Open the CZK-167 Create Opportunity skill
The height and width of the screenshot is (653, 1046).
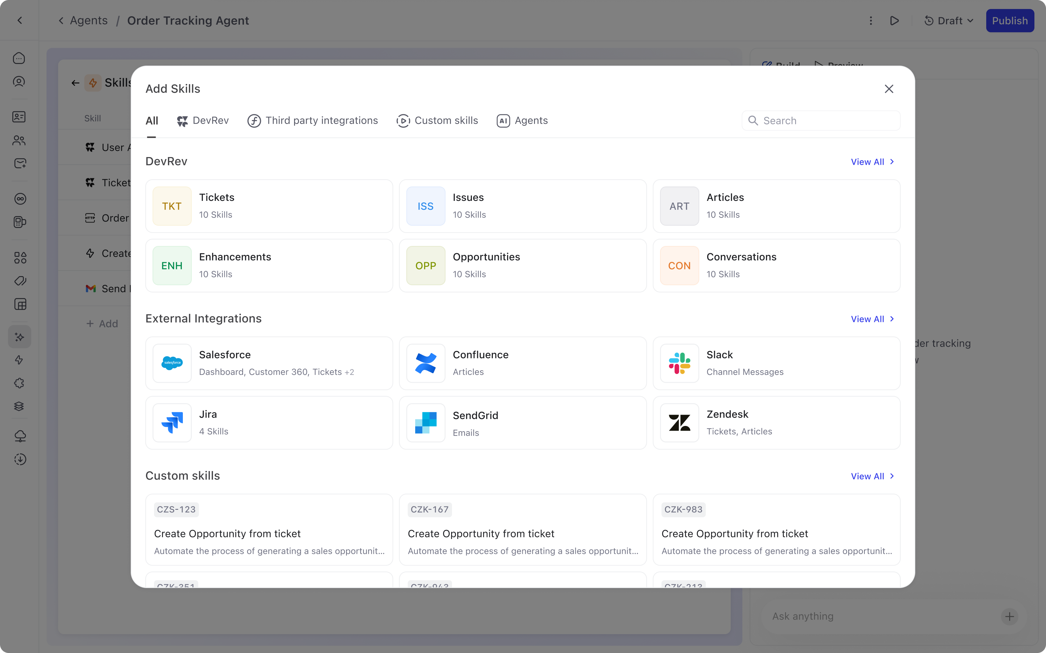tap(523, 530)
